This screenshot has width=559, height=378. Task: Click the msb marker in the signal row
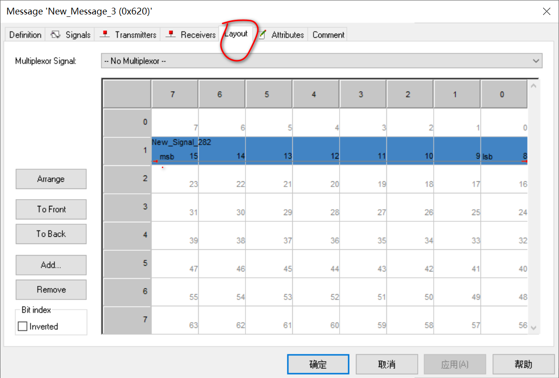click(167, 157)
